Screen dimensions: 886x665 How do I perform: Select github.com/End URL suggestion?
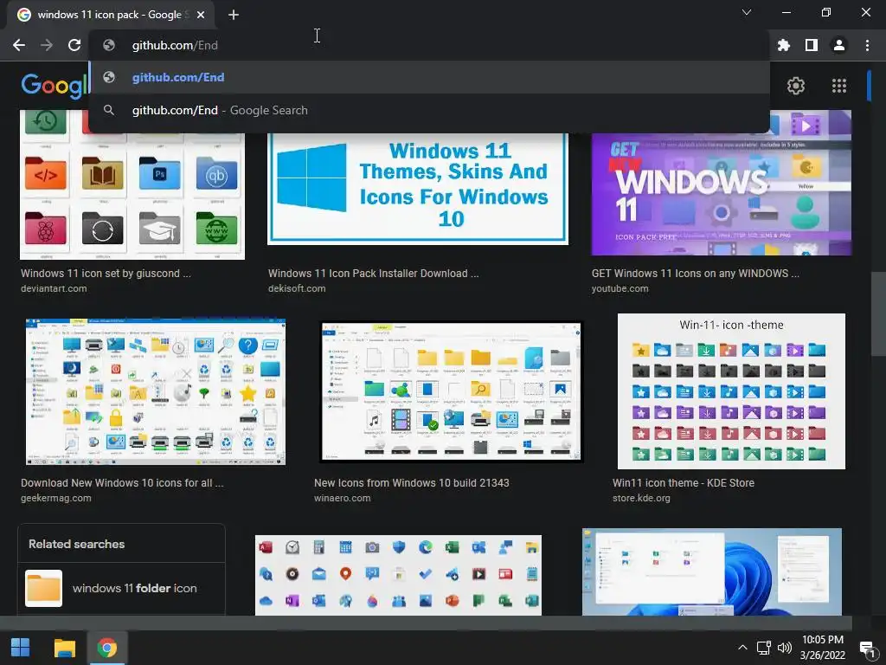[x=429, y=77]
